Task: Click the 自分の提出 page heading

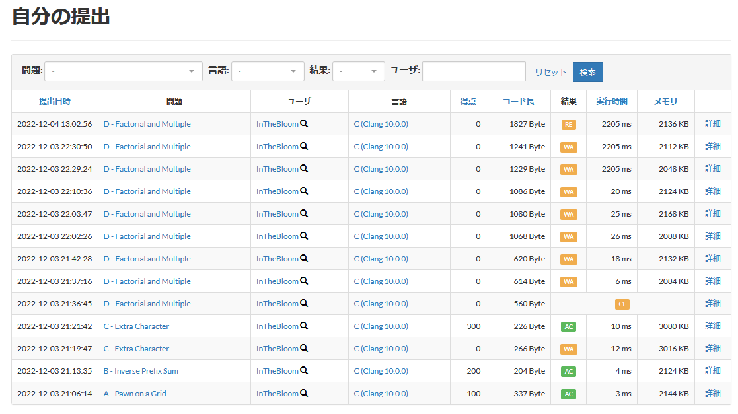Action: [61, 17]
